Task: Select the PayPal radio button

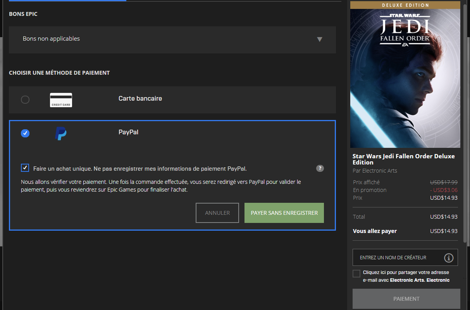Action: pyautogui.click(x=25, y=134)
